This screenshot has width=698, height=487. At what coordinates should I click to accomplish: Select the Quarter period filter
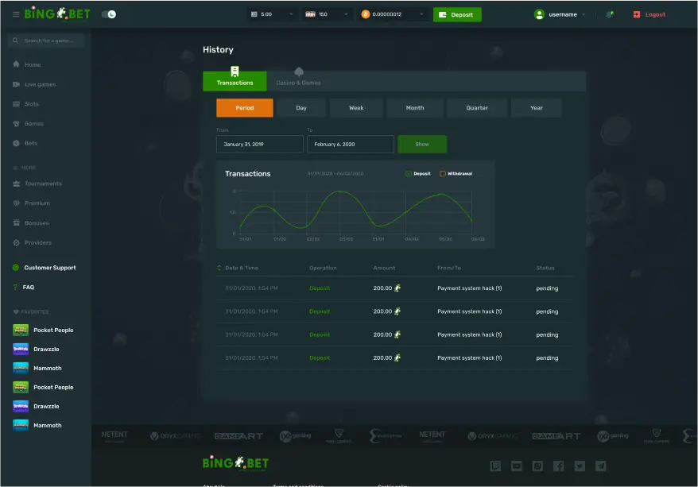pos(477,108)
